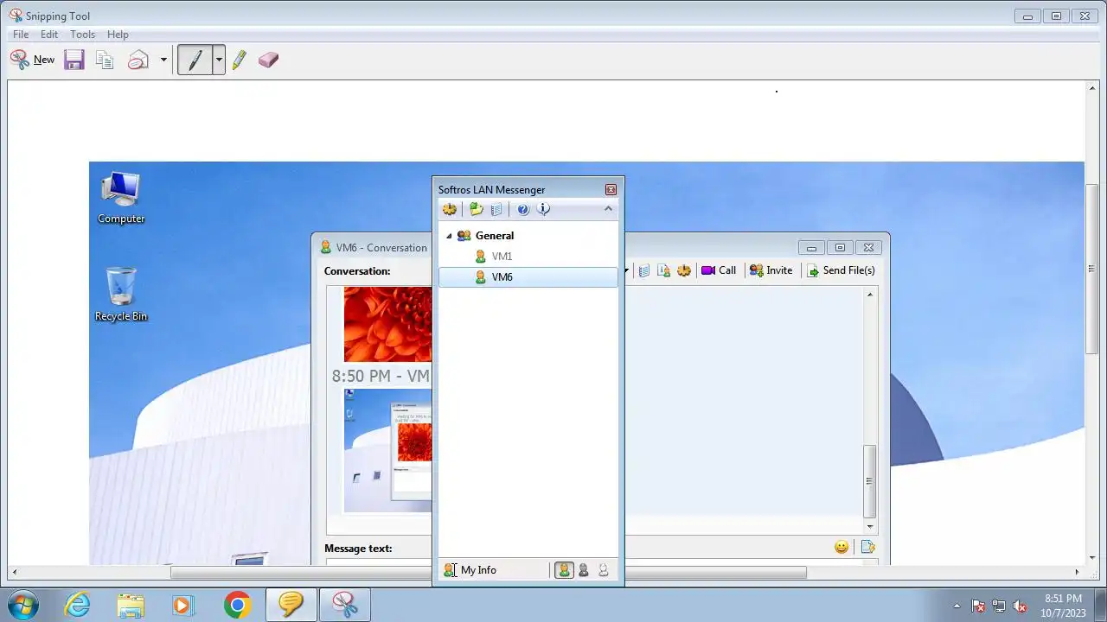The width and height of the screenshot is (1107, 622).
Task: Open message history icon in Softros Messenger
Action: [x=496, y=209]
